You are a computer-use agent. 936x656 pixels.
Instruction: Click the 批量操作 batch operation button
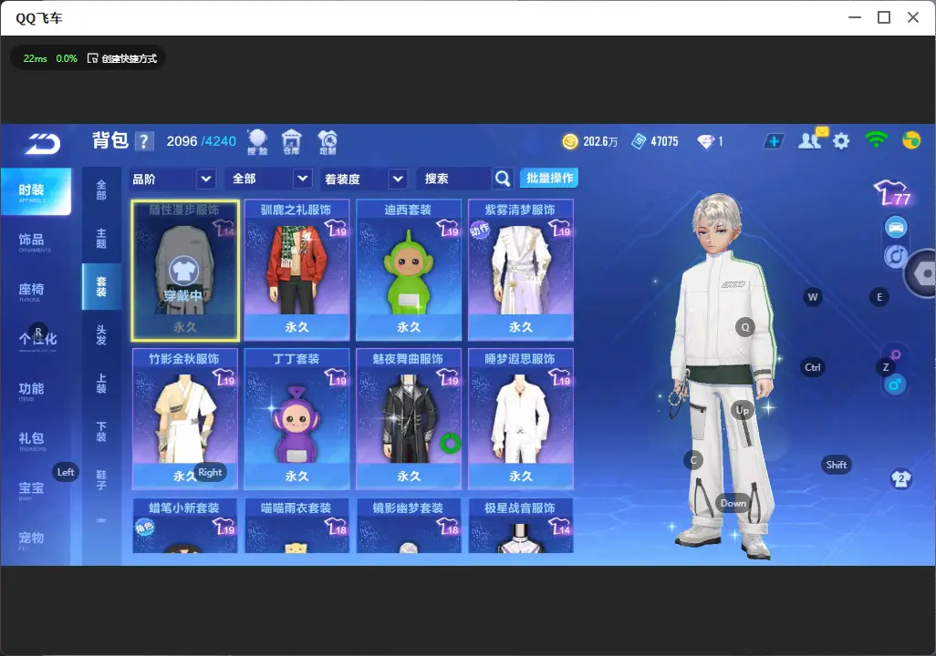point(549,179)
